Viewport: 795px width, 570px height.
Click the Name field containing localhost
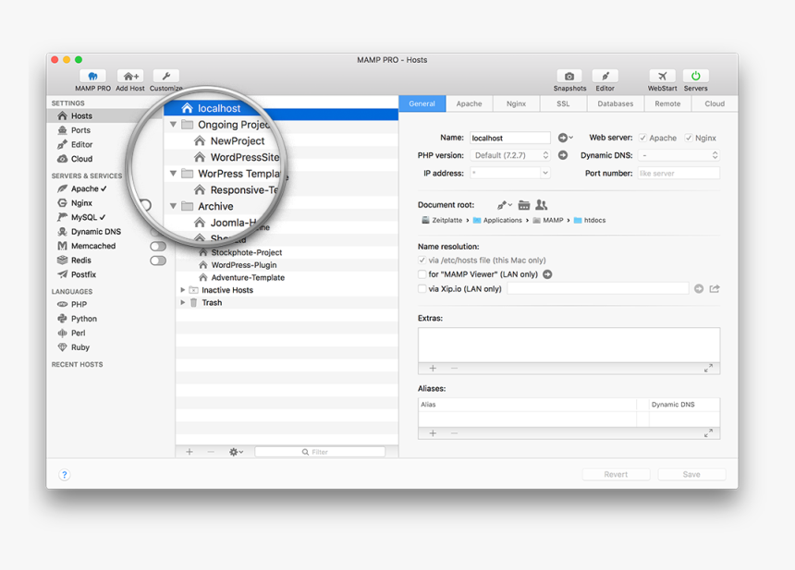click(510, 138)
